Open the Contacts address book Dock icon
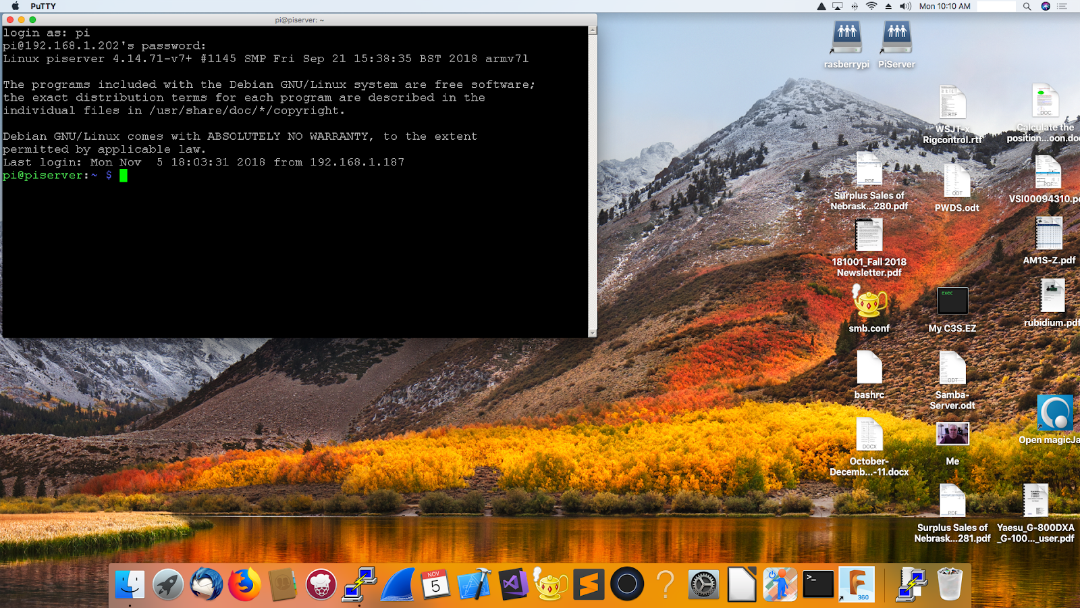The image size is (1080, 608). pos(283,584)
